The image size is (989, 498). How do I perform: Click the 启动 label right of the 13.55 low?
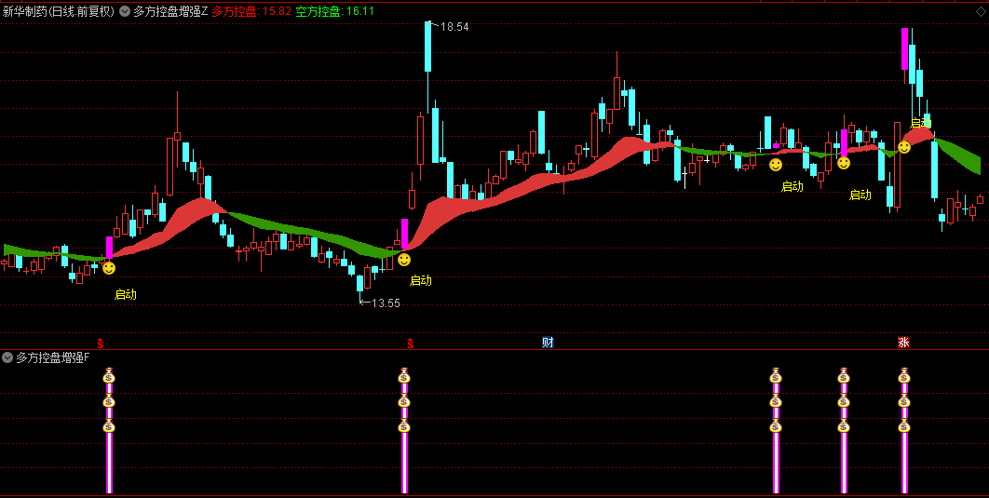tap(421, 280)
